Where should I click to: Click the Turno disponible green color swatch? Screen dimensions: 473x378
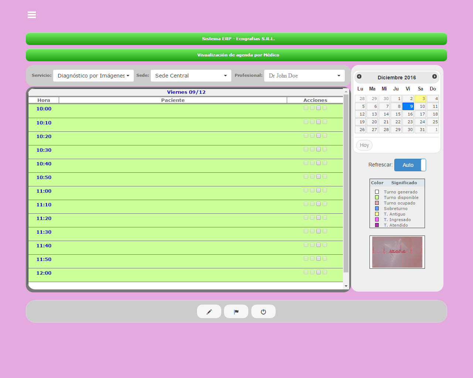point(377,197)
